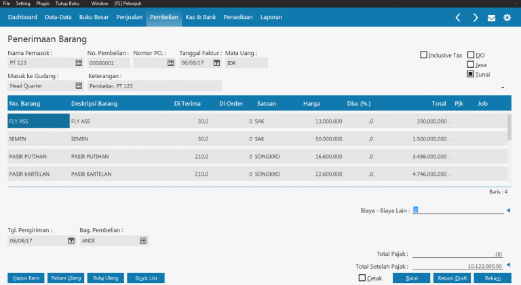Screen dimensions: 521x285
Task: Expand the header options small down arrow
Action: point(503,88)
